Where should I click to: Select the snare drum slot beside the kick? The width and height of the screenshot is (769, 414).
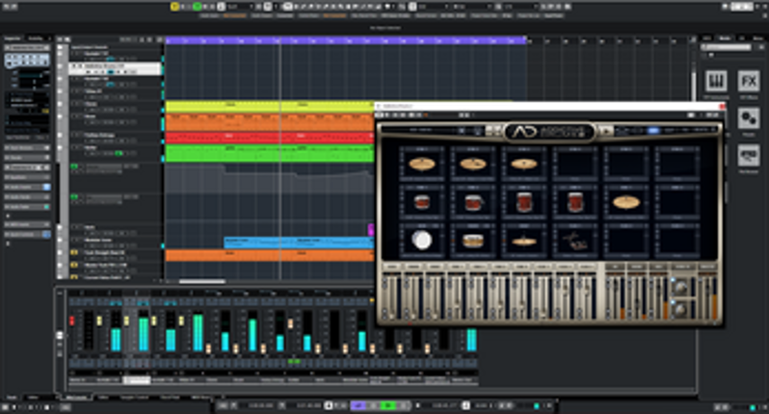point(473,240)
